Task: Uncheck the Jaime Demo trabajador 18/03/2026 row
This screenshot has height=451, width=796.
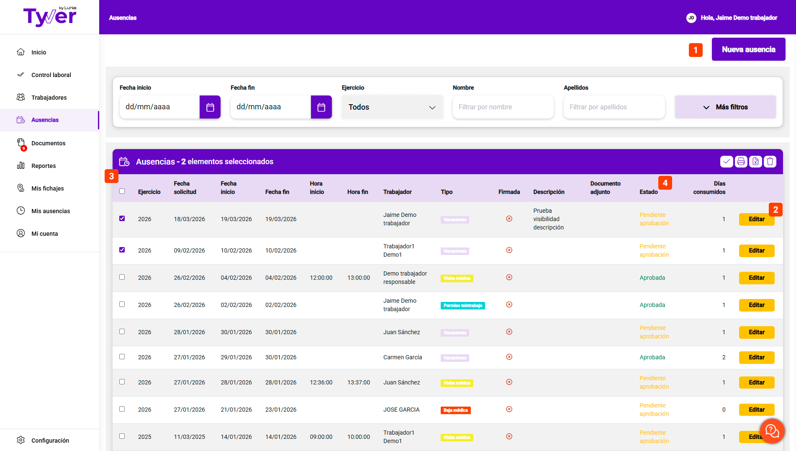Action: point(122,219)
